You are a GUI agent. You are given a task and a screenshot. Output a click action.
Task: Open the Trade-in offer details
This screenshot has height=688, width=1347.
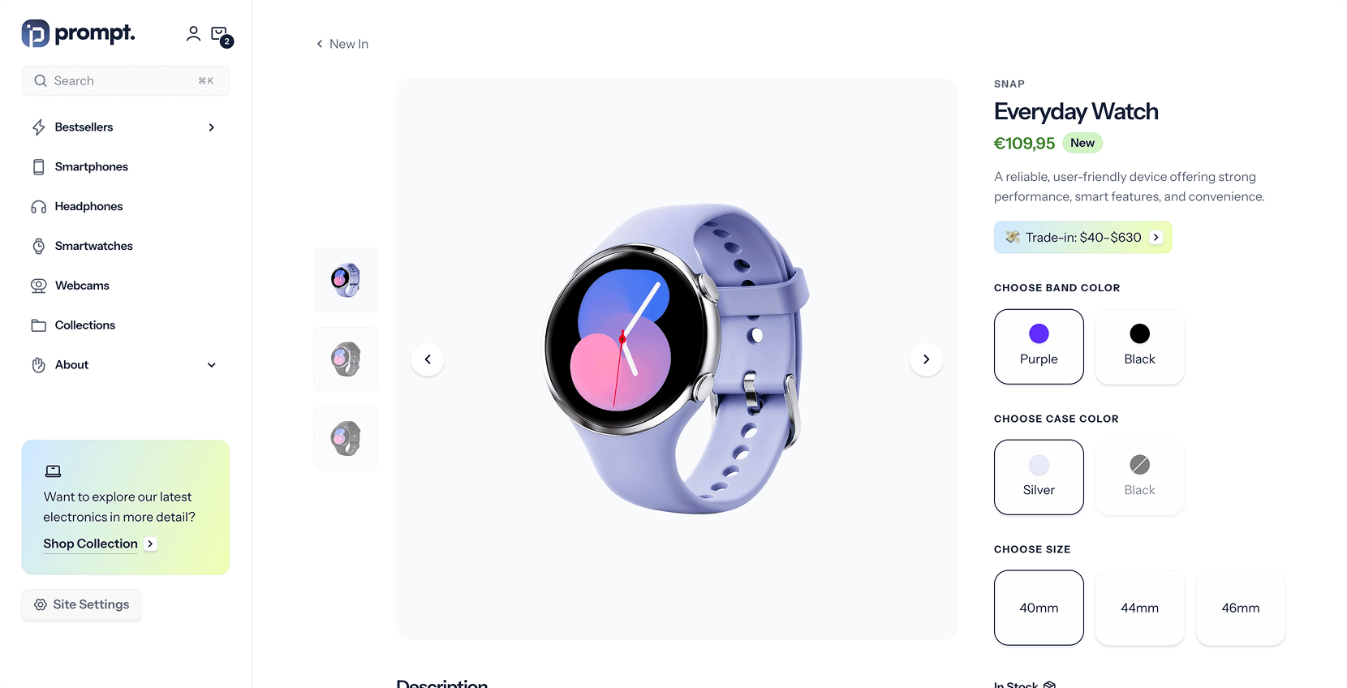pos(1082,238)
